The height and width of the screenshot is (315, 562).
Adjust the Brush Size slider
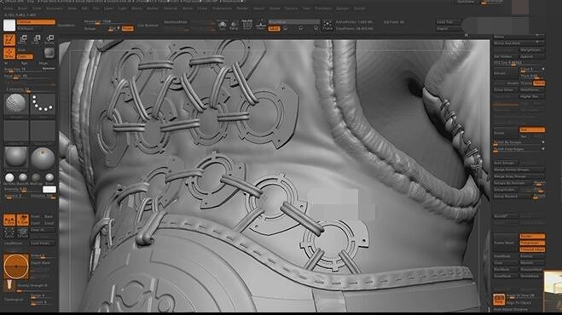click(29, 70)
